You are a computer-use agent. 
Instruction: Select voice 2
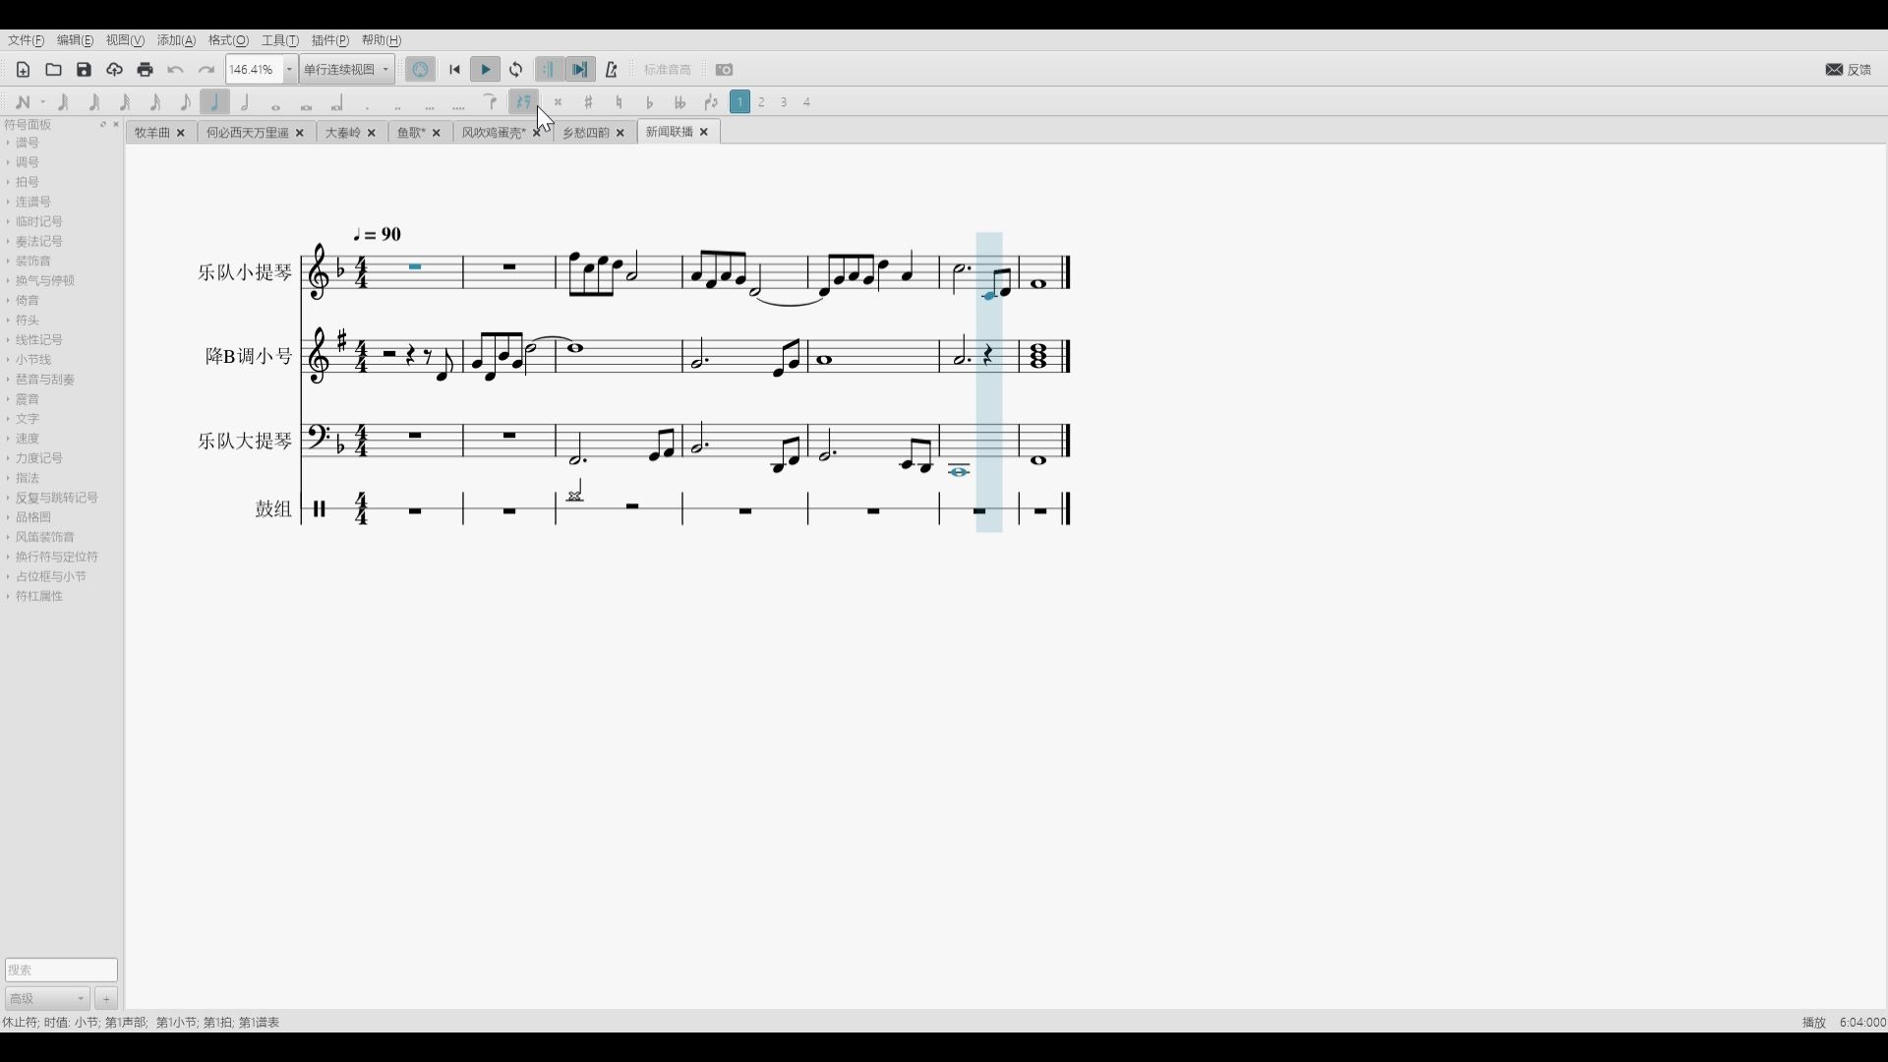[x=762, y=102]
